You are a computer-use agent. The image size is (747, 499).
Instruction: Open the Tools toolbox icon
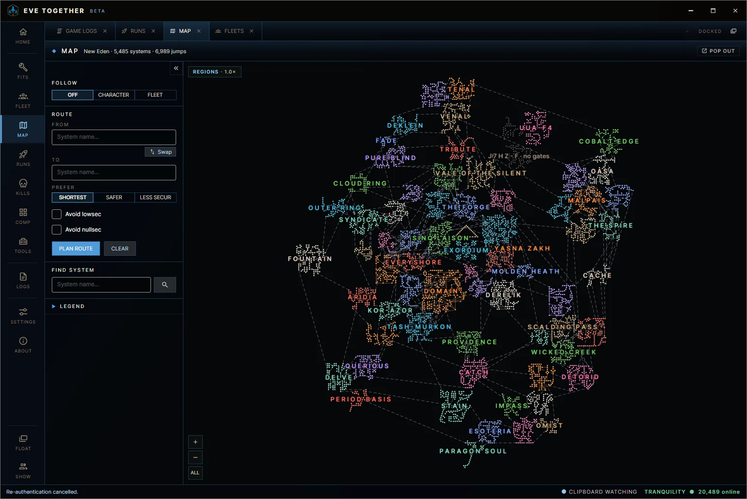coord(23,245)
